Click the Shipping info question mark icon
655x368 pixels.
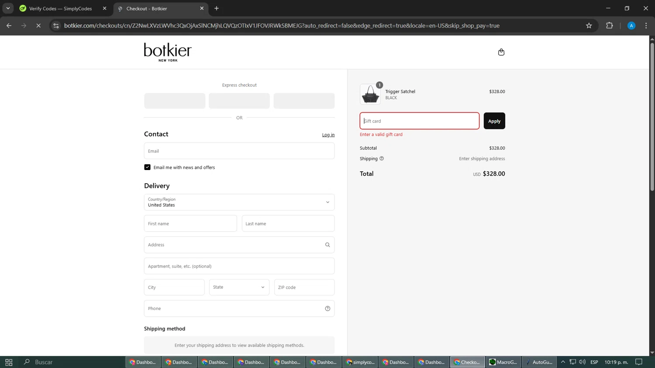click(x=382, y=159)
